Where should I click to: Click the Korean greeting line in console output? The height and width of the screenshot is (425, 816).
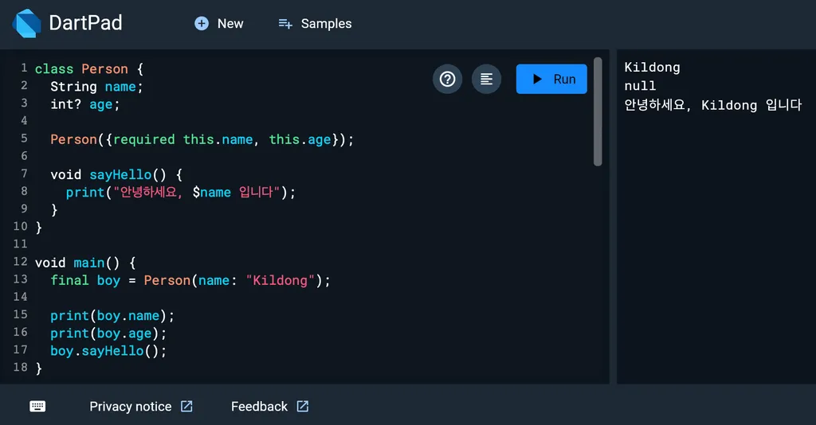[713, 105]
